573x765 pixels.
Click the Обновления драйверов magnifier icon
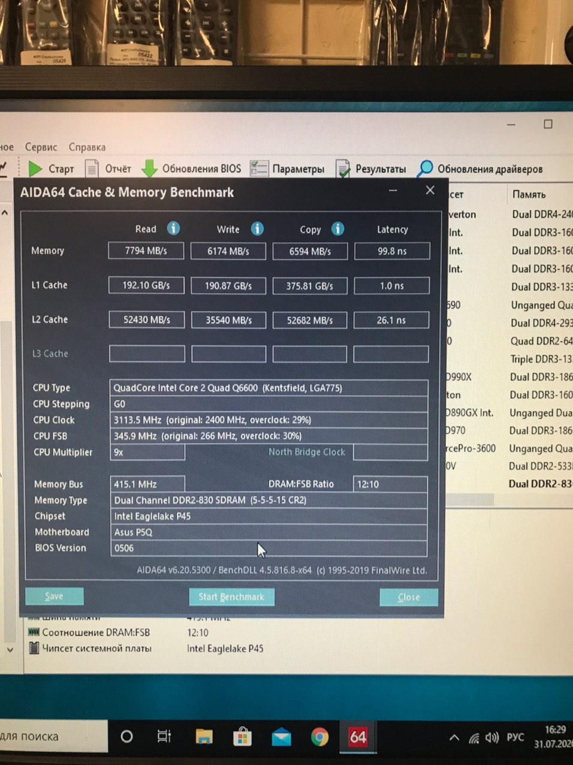[425, 168]
